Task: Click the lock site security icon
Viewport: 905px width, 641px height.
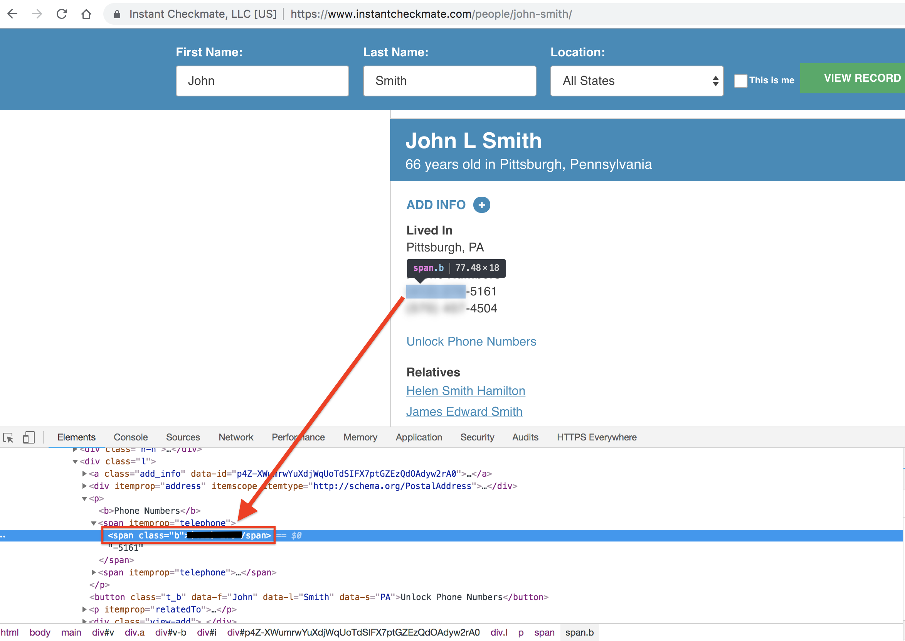Action: [117, 15]
